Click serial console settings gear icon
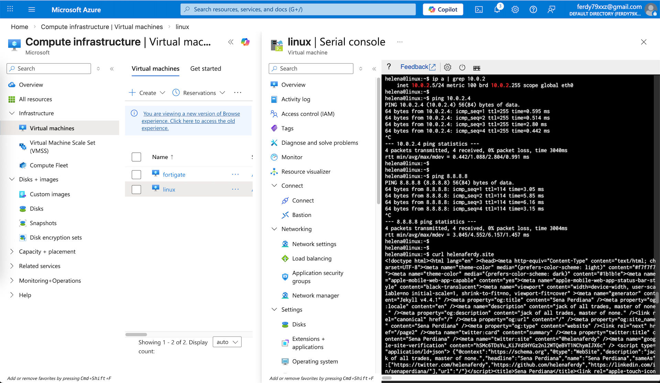 [448, 67]
